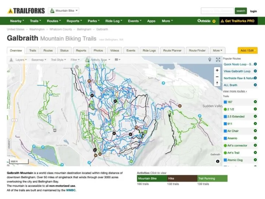Viewport: 265px width, 199px height.
Task: Expand the More navigation menu
Action: [x=167, y=21]
